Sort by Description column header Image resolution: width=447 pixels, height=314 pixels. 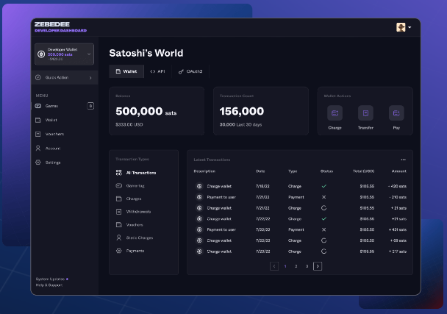204,171
